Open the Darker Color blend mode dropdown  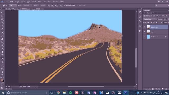click(150, 19)
